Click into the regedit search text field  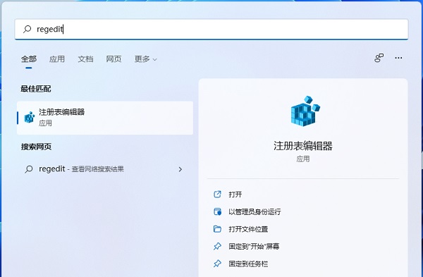(x=211, y=29)
